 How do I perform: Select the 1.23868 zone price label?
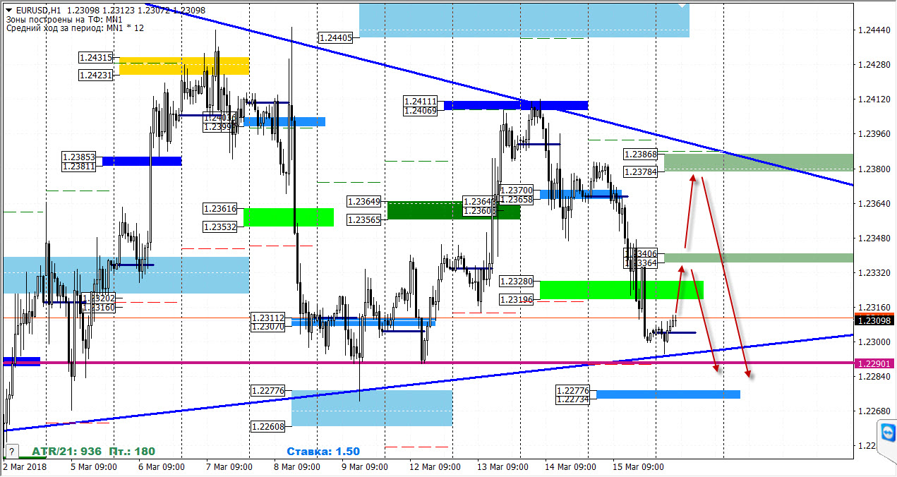pyautogui.click(x=641, y=154)
